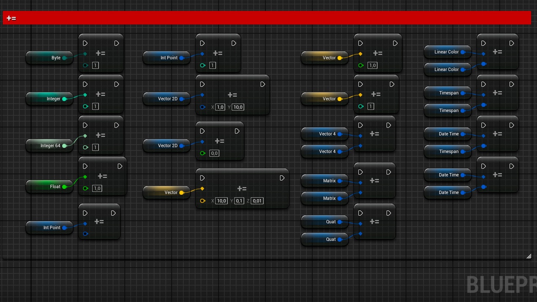Click exec input pin of X Y Z Vector += node
Image resolution: width=537 pixels, height=302 pixels.
pos(202,178)
